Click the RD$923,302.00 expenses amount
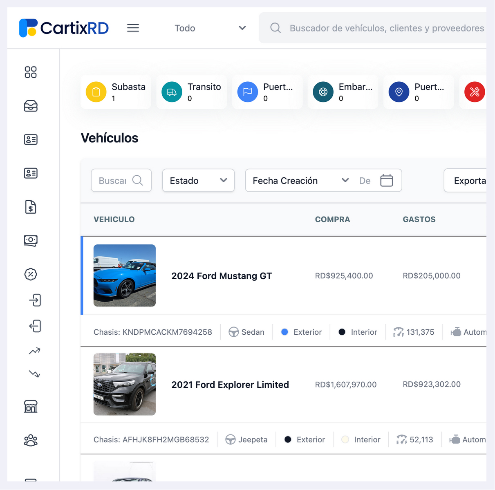This screenshot has height=490, width=495. pyautogui.click(x=432, y=384)
